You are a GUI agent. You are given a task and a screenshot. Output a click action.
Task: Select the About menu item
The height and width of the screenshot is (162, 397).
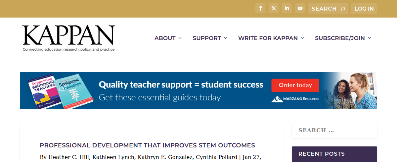pos(165,38)
